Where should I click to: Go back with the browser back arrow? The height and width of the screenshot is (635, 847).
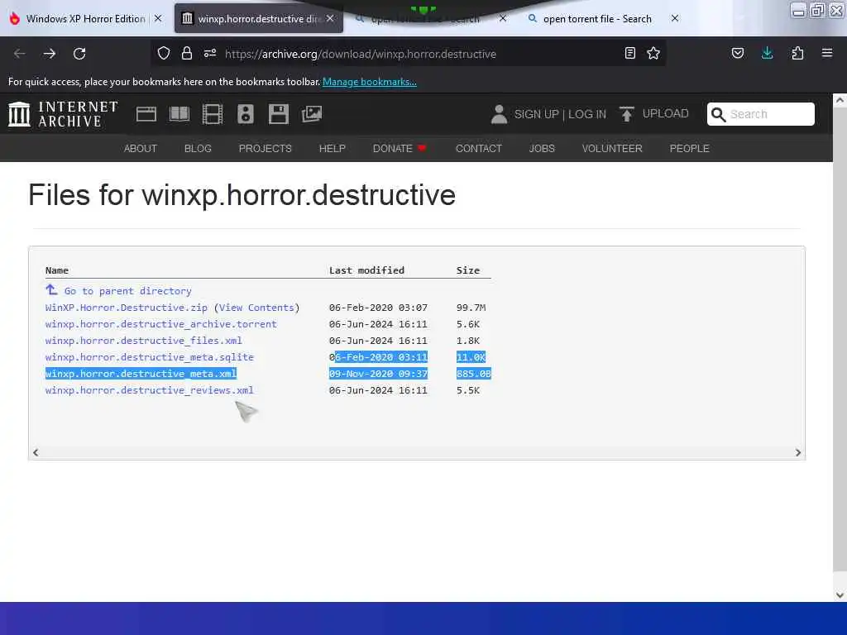[20, 54]
